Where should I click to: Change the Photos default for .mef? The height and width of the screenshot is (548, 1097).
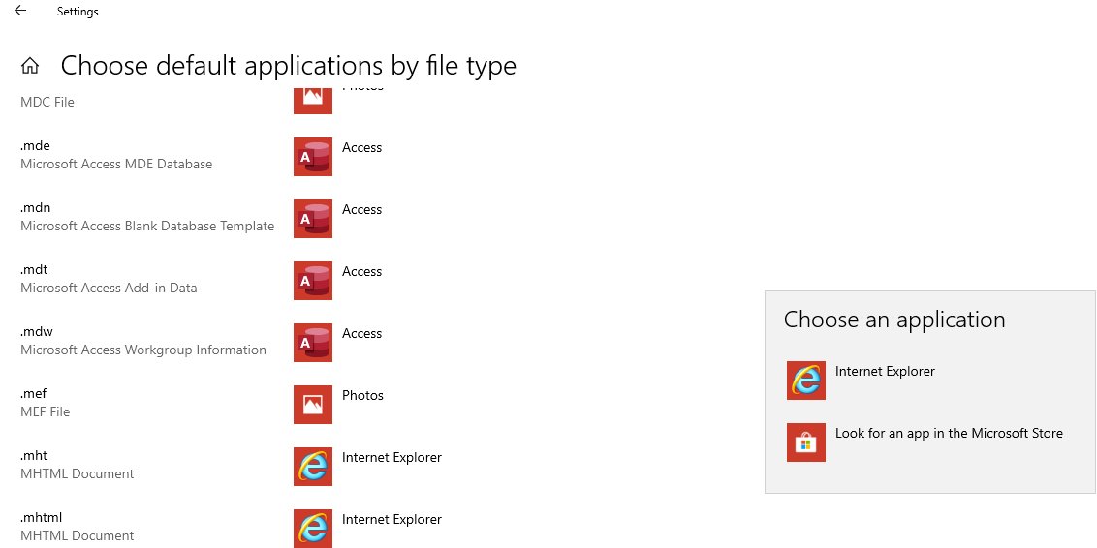[x=362, y=396]
